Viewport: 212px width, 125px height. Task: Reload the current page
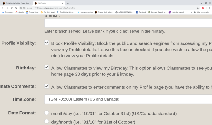pyautogui.click(x=12, y=8)
